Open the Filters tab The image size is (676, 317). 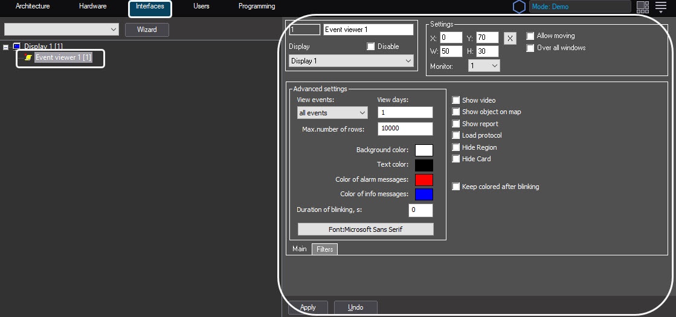[324, 249]
